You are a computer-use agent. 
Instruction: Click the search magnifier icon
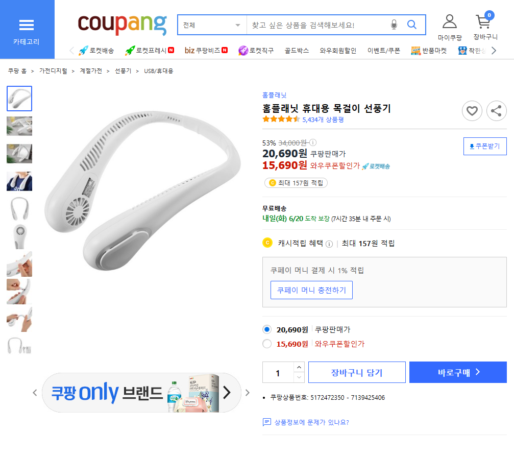click(412, 25)
